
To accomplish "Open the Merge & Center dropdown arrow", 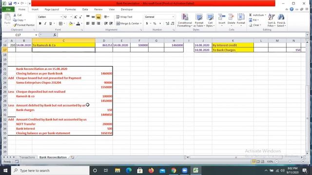I will point(141,23).
